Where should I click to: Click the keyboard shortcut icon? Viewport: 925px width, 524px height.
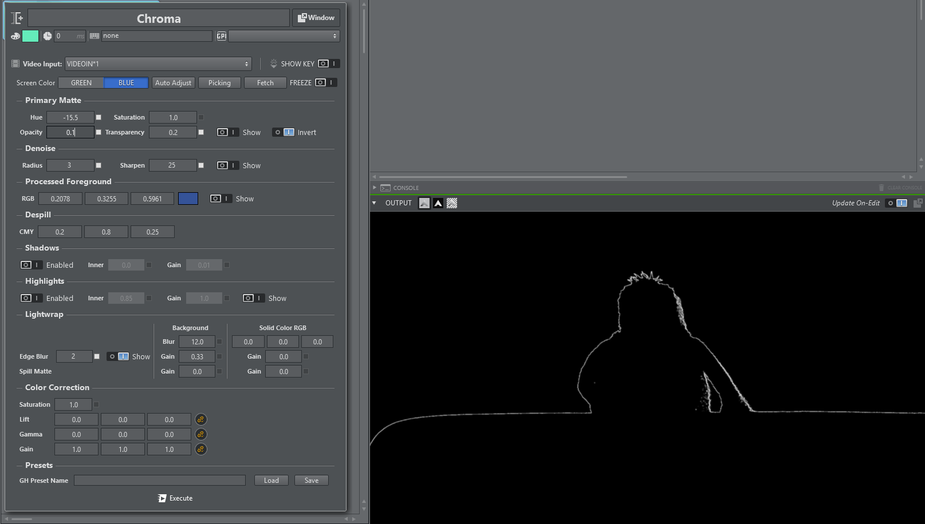click(x=95, y=36)
